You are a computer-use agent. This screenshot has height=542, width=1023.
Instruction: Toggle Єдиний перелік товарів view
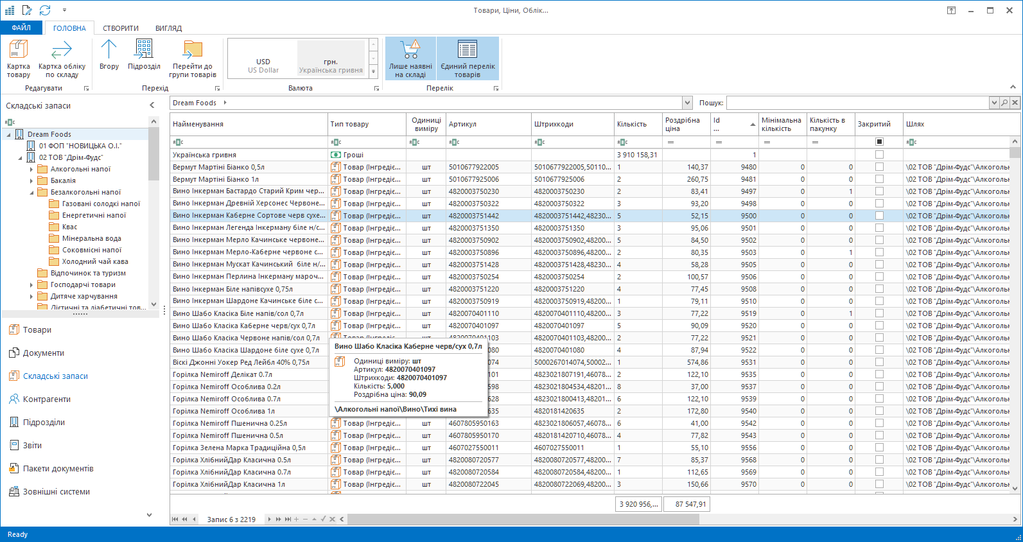click(468, 59)
